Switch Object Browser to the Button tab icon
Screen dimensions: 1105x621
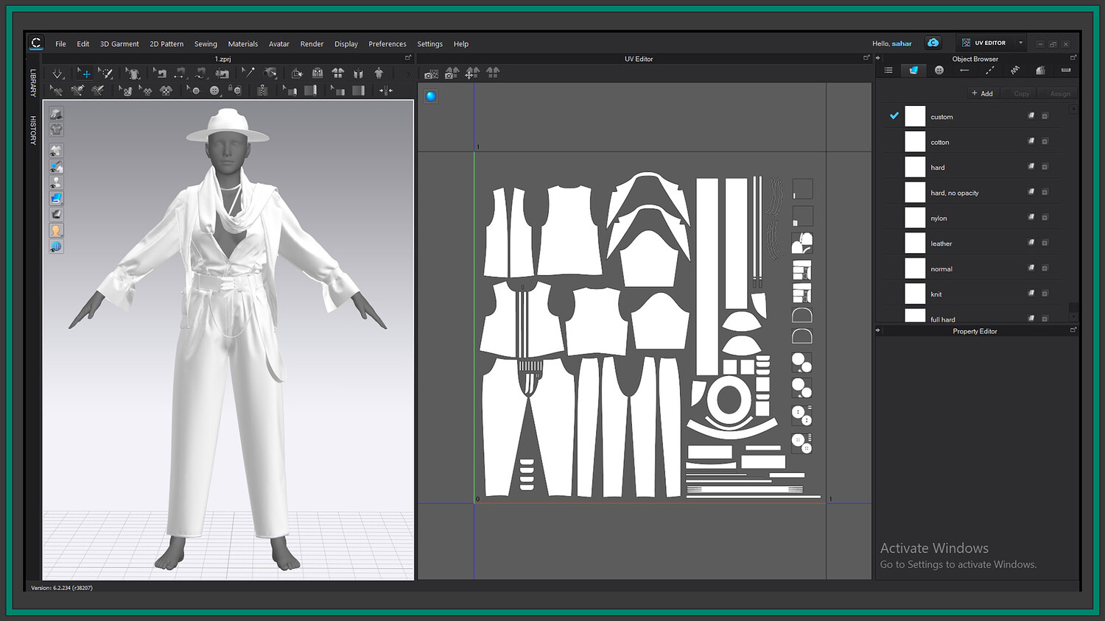coord(939,71)
